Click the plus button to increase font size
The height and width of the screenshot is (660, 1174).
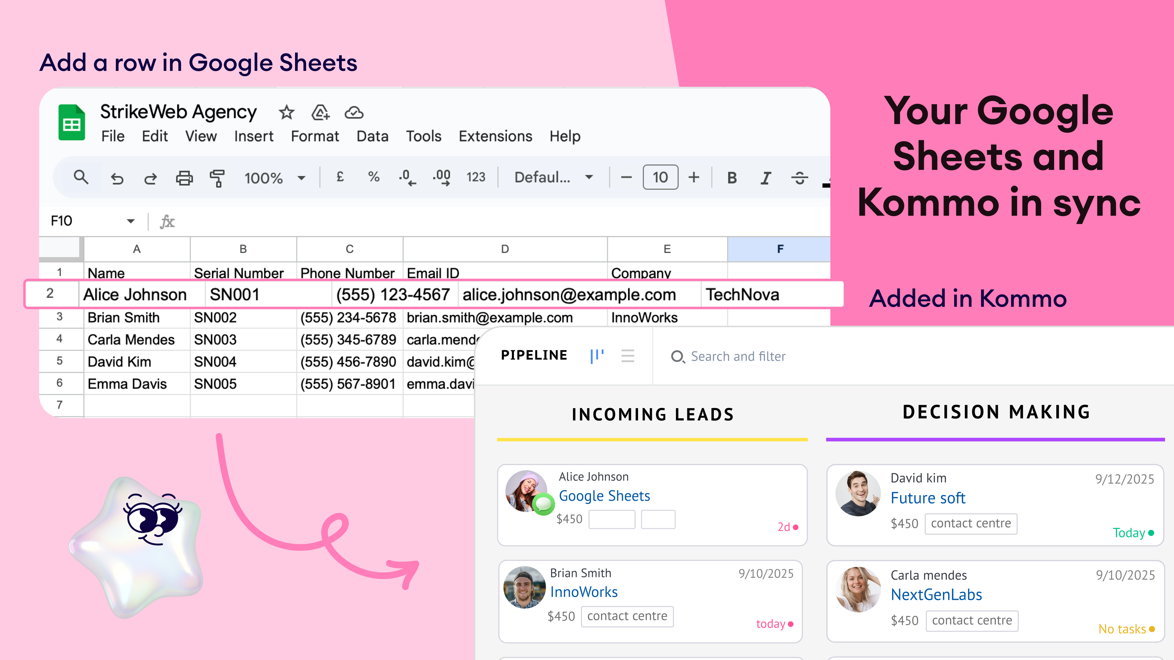(x=694, y=177)
